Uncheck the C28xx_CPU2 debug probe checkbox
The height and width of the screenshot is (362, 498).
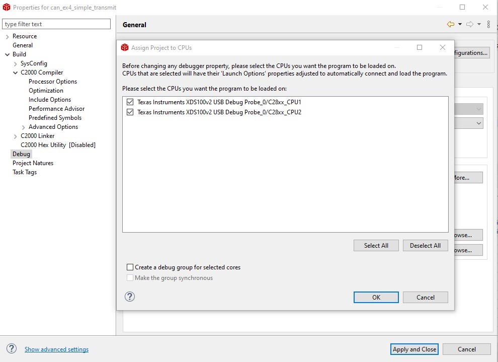(130, 112)
